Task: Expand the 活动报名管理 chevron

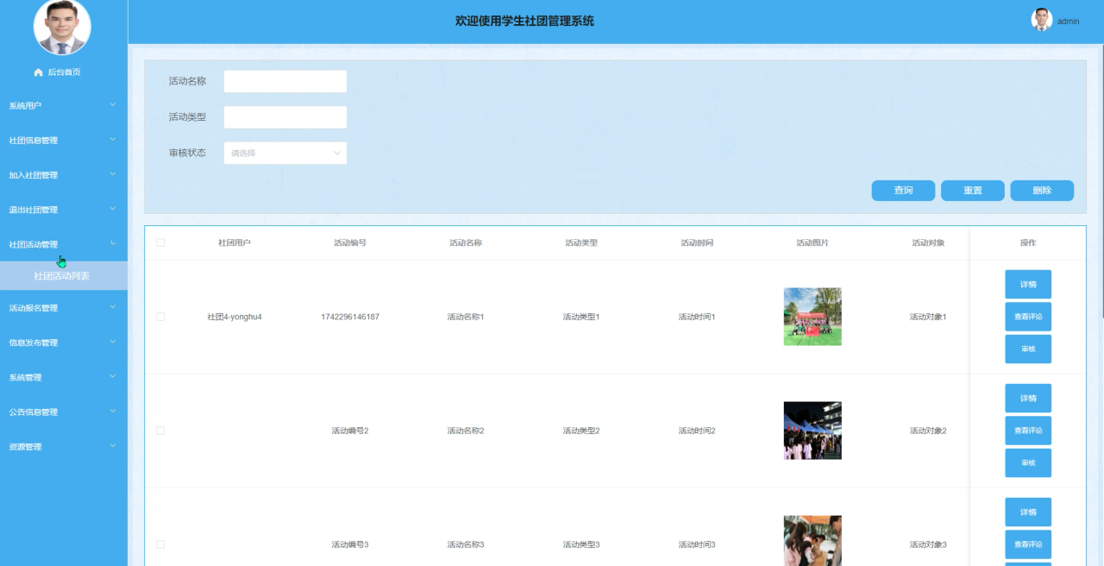Action: [x=113, y=307]
